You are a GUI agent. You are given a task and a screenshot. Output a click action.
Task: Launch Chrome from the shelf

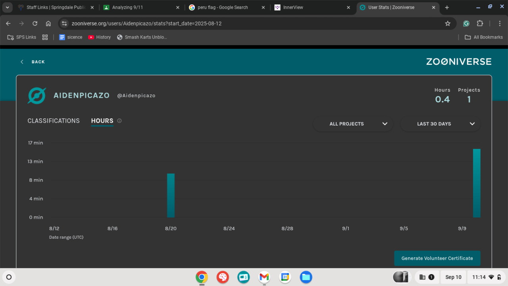(202, 277)
